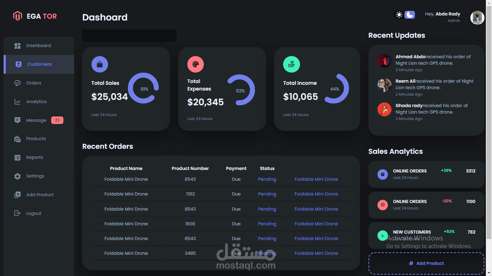Click the purple icon beside first ONLINE ORDERS
The width and height of the screenshot is (492, 276).
pyautogui.click(x=383, y=174)
